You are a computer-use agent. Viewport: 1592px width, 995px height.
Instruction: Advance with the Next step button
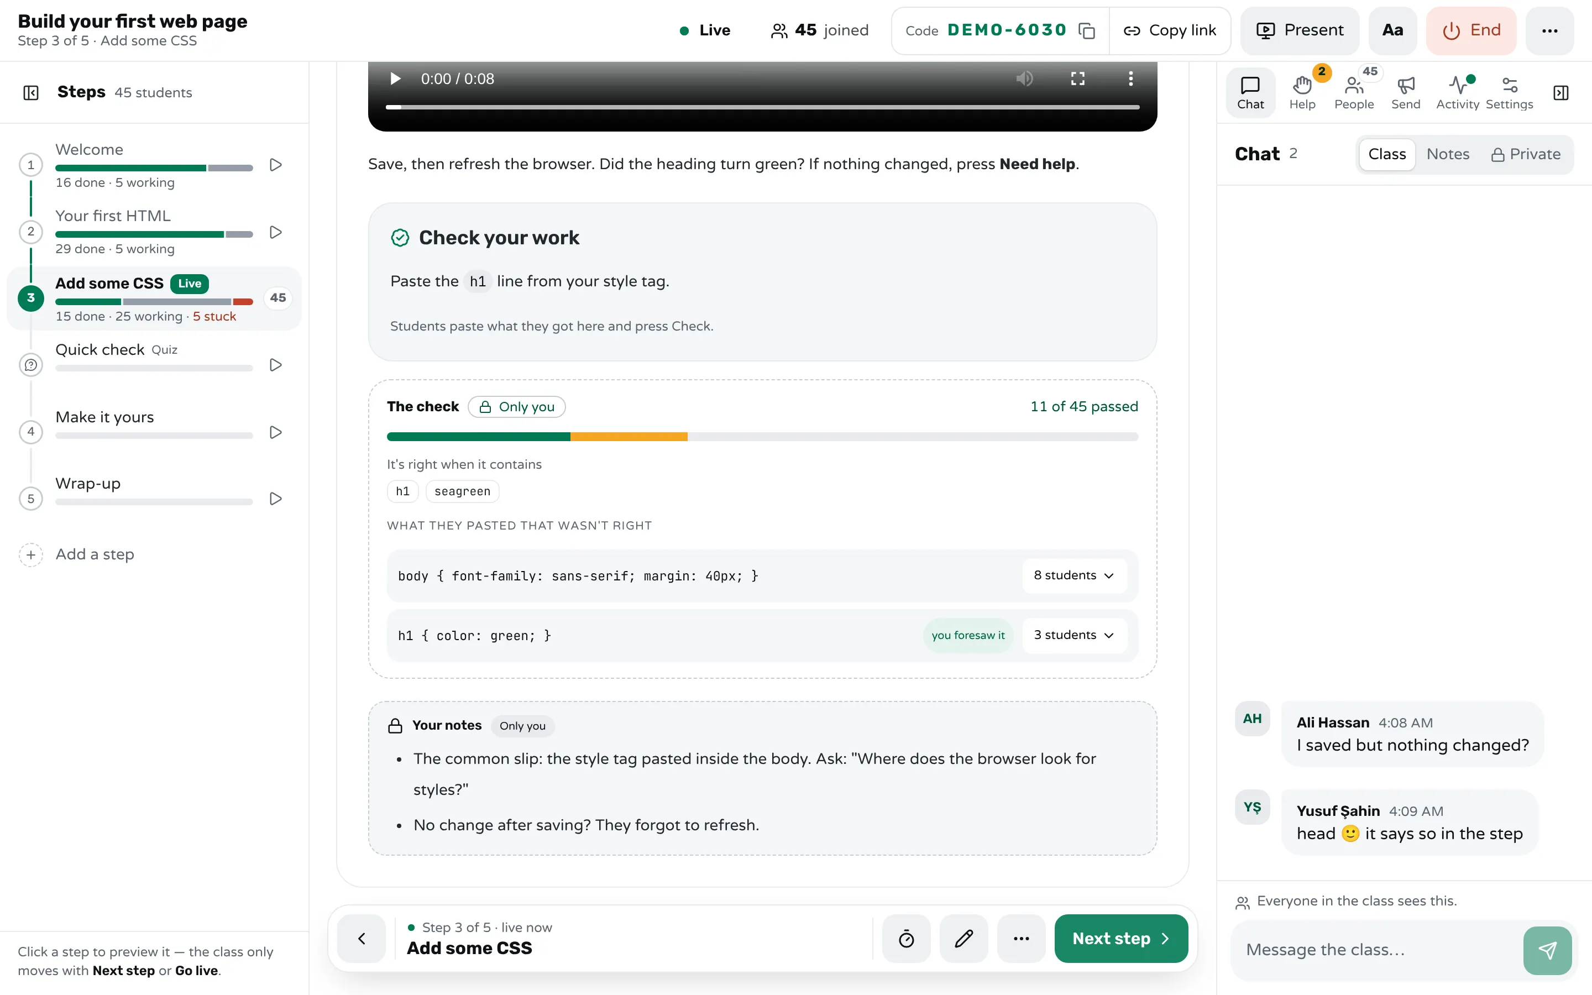tap(1121, 939)
